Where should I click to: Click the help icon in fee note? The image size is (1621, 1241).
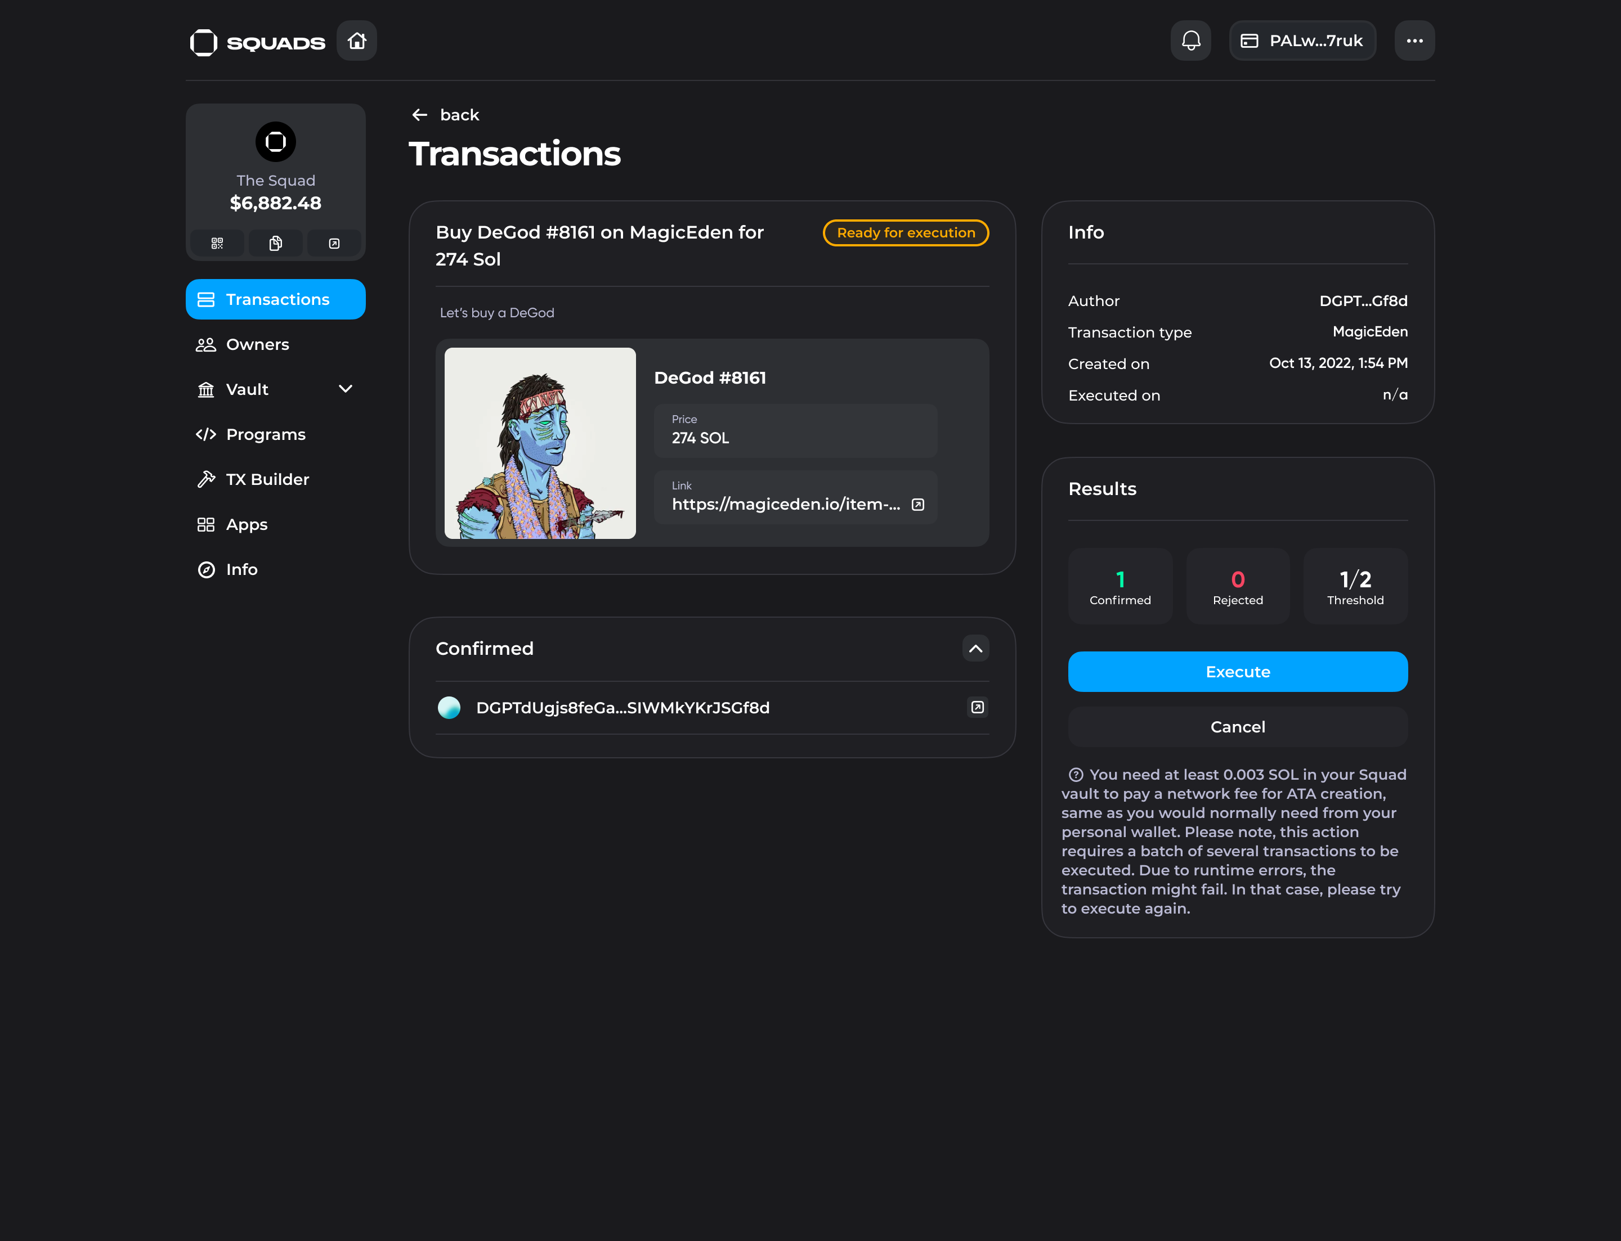coord(1076,775)
